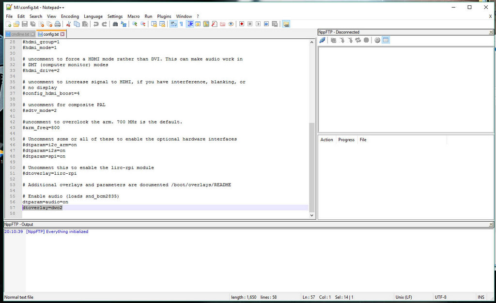Open the Macro menu
Image resolution: width=496 pixels, height=303 pixels.
[133, 16]
